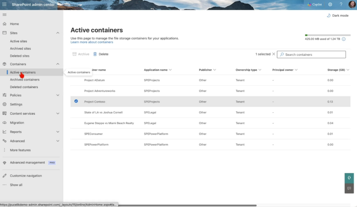Screen dimensions: 357x207
Task: Click the help question mark icon
Action: point(341,5)
